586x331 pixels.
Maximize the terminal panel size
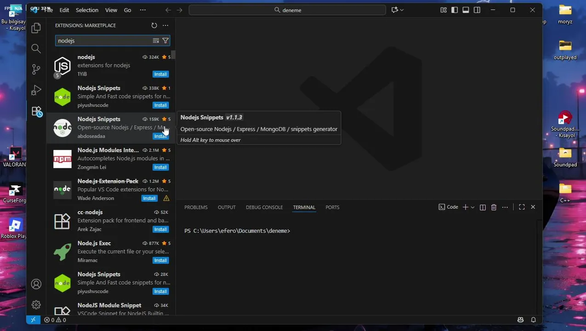(x=522, y=207)
